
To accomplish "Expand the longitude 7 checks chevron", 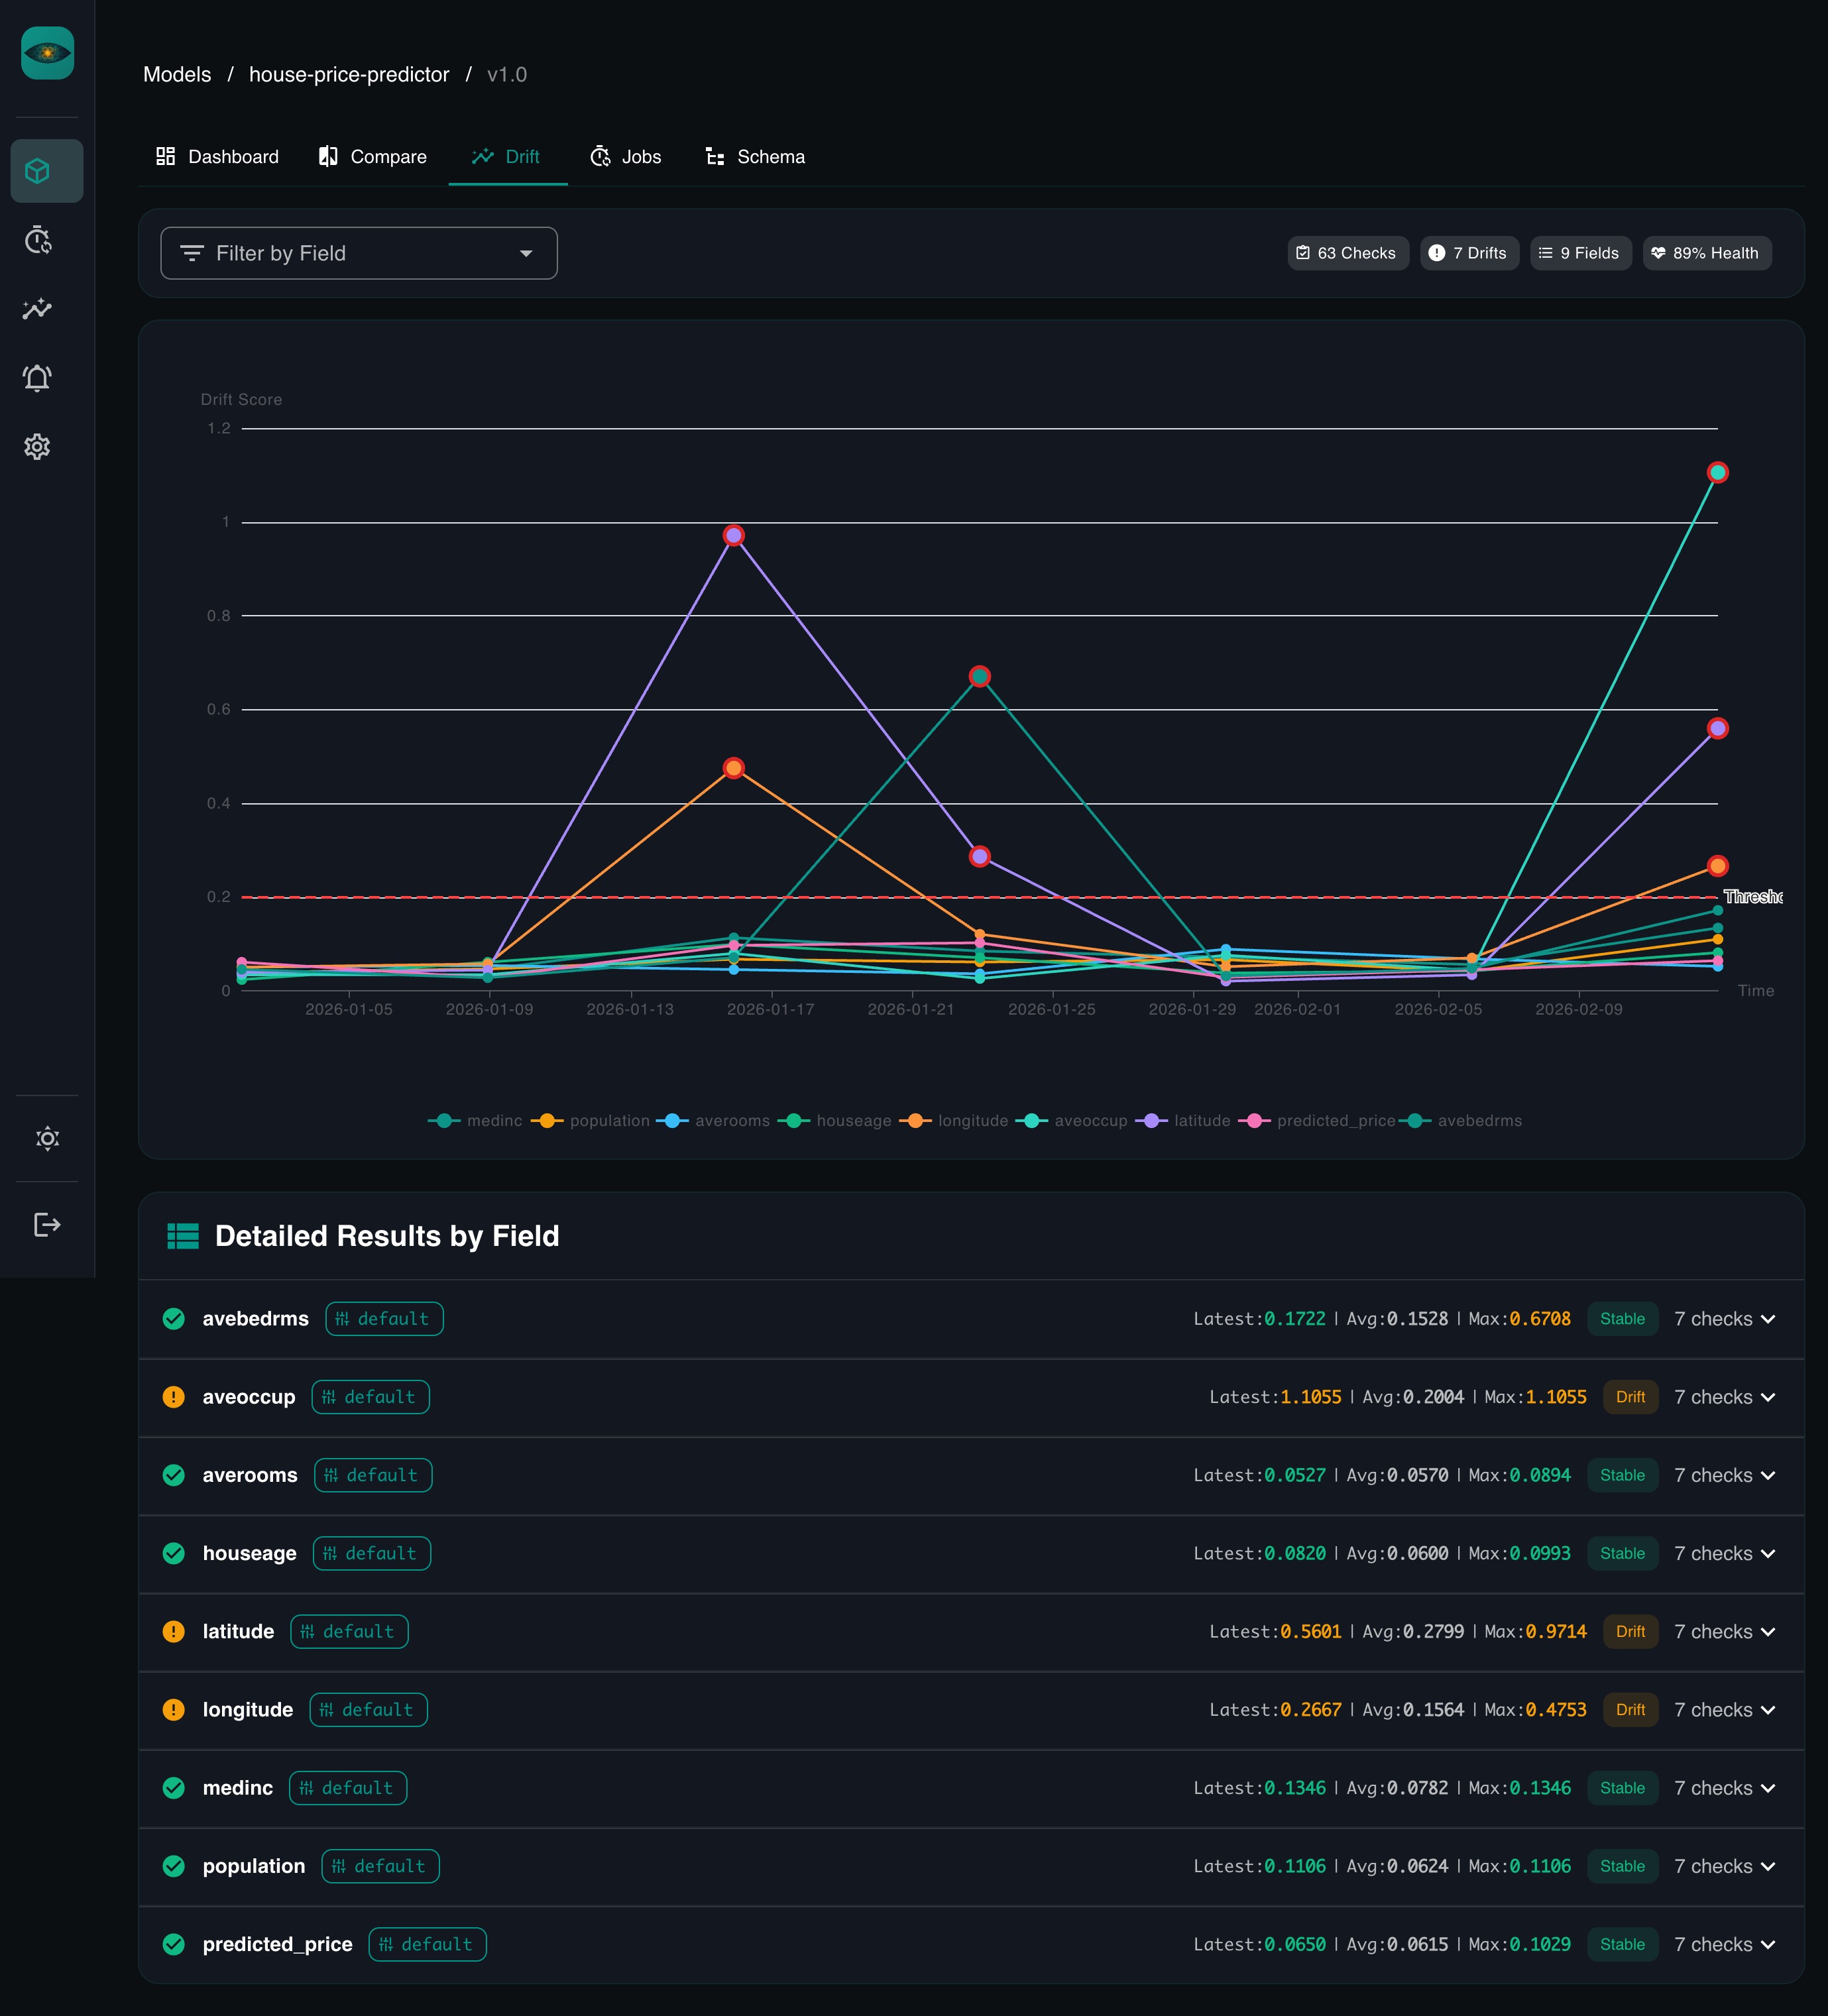I will pos(1767,1710).
